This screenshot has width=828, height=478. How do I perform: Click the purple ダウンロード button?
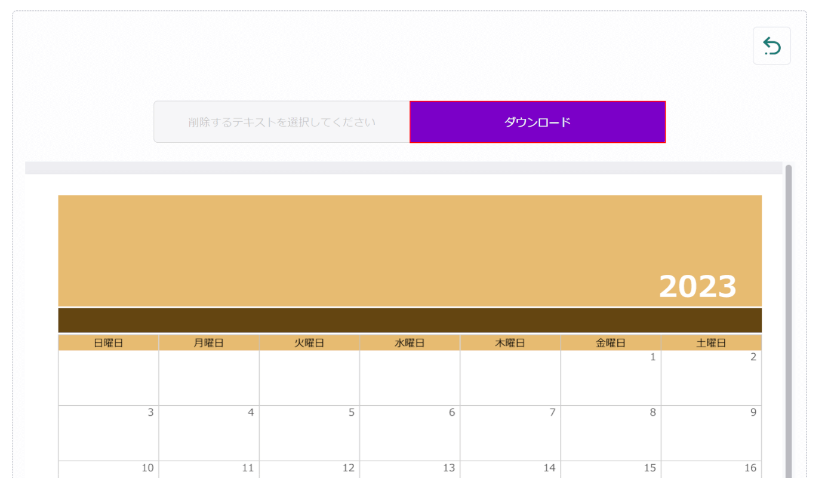(537, 122)
